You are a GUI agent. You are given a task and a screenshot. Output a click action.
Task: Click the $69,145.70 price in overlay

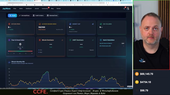[147, 74]
